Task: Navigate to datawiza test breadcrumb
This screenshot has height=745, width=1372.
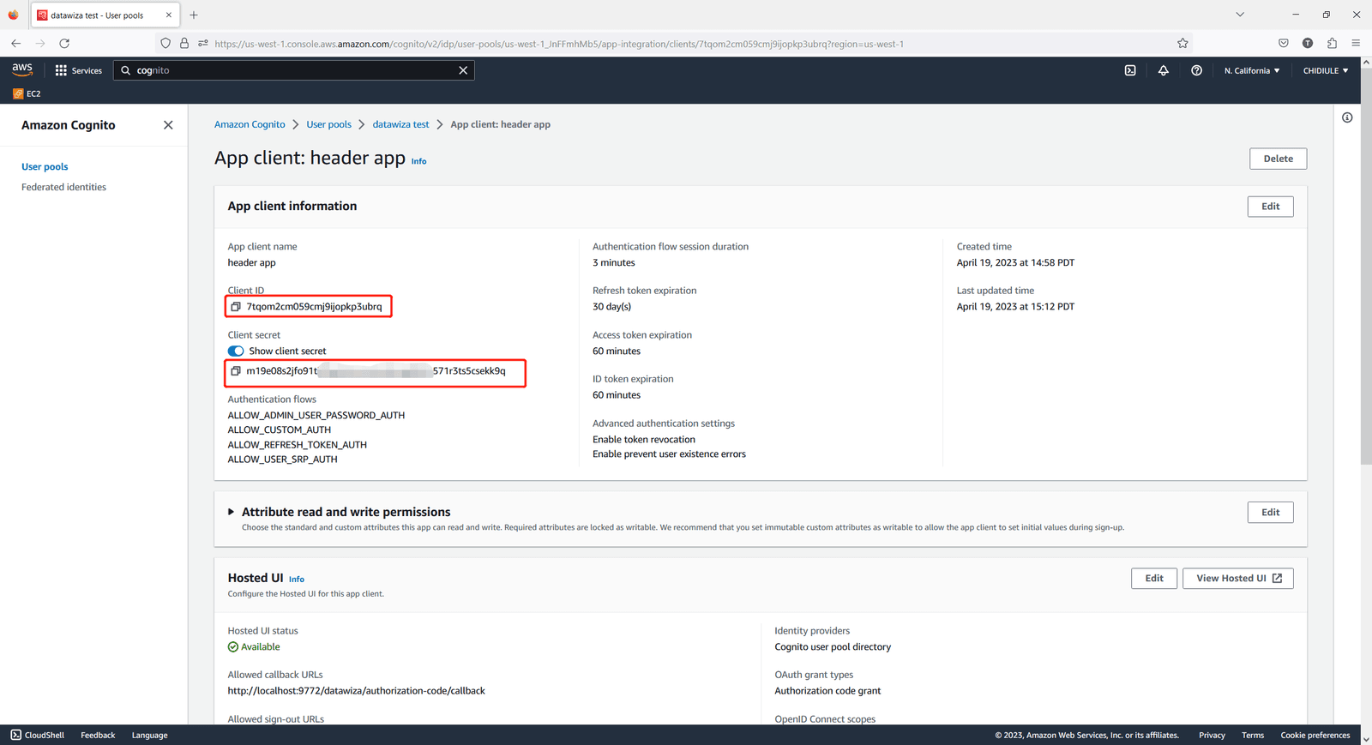Action: pyautogui.click(x=400, y=124)
